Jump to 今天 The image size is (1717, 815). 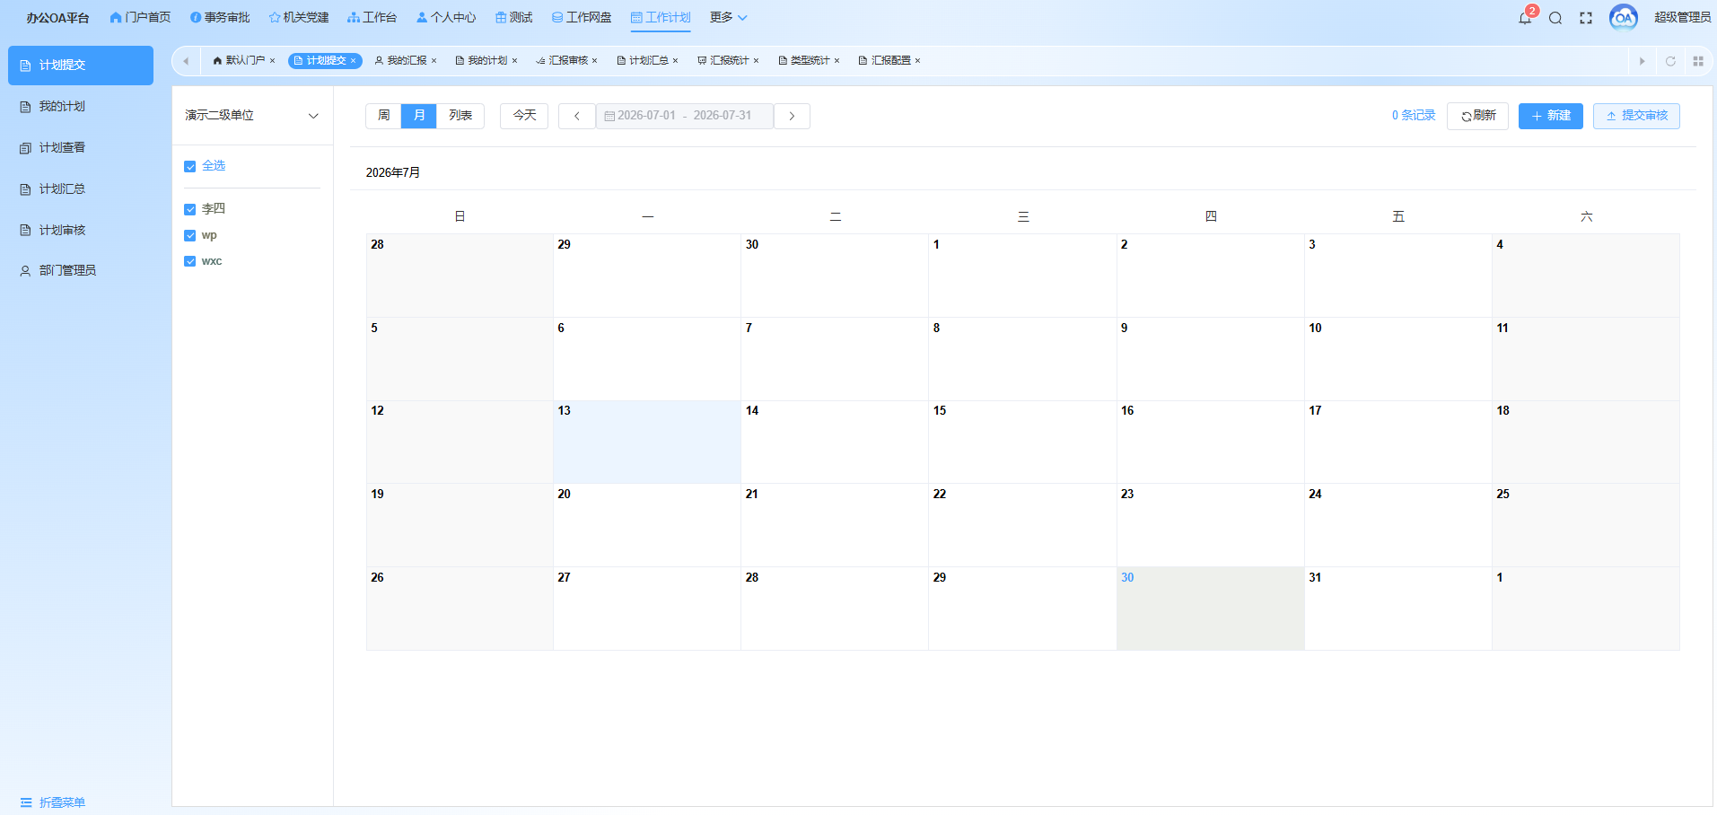pyautogui.click(x=524, y=116)
